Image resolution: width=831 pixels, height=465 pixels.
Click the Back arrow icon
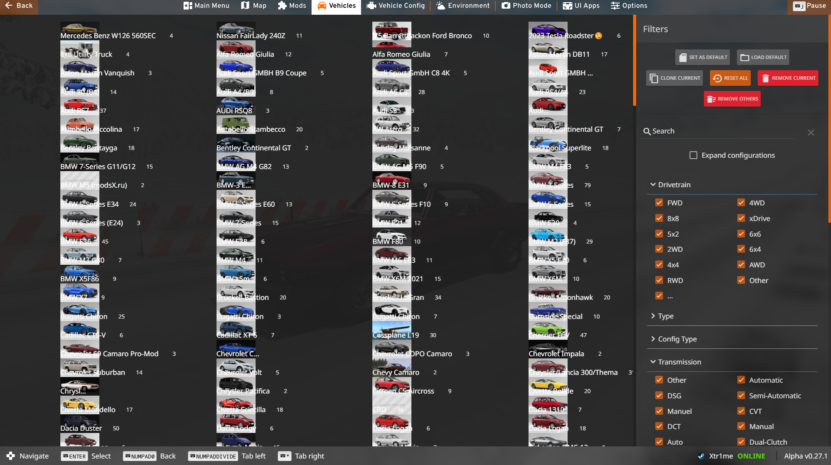(9, 6)
